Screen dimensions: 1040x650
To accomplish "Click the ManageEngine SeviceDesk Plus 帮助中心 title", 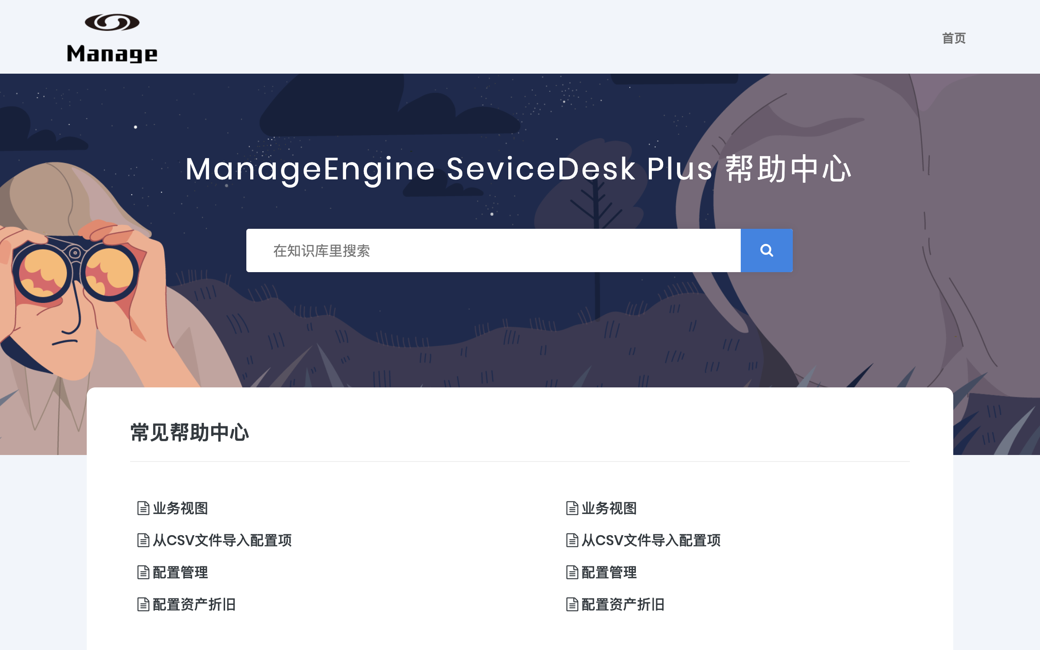I will [519, 169].
